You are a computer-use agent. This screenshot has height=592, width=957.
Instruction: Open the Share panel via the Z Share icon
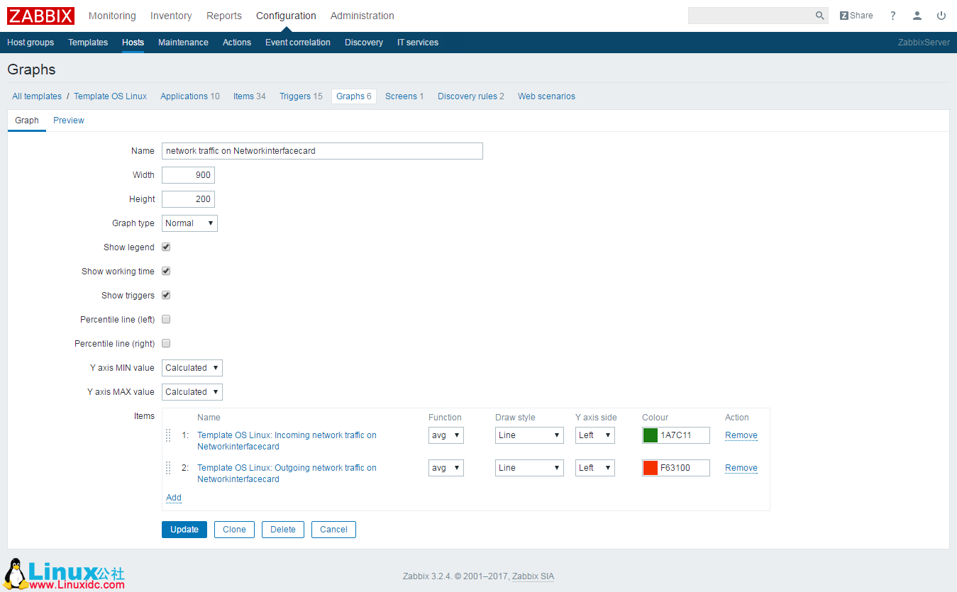pyautogui.click(x=855, y=15)
